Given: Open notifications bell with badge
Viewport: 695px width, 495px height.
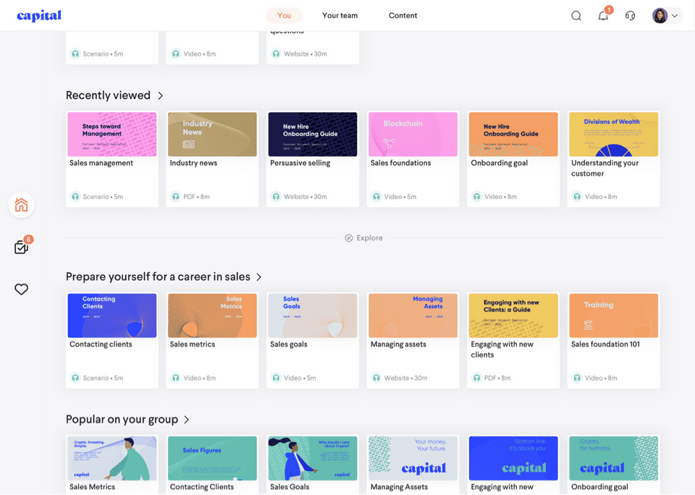Looking at the screenshot, I should point(604,14).
